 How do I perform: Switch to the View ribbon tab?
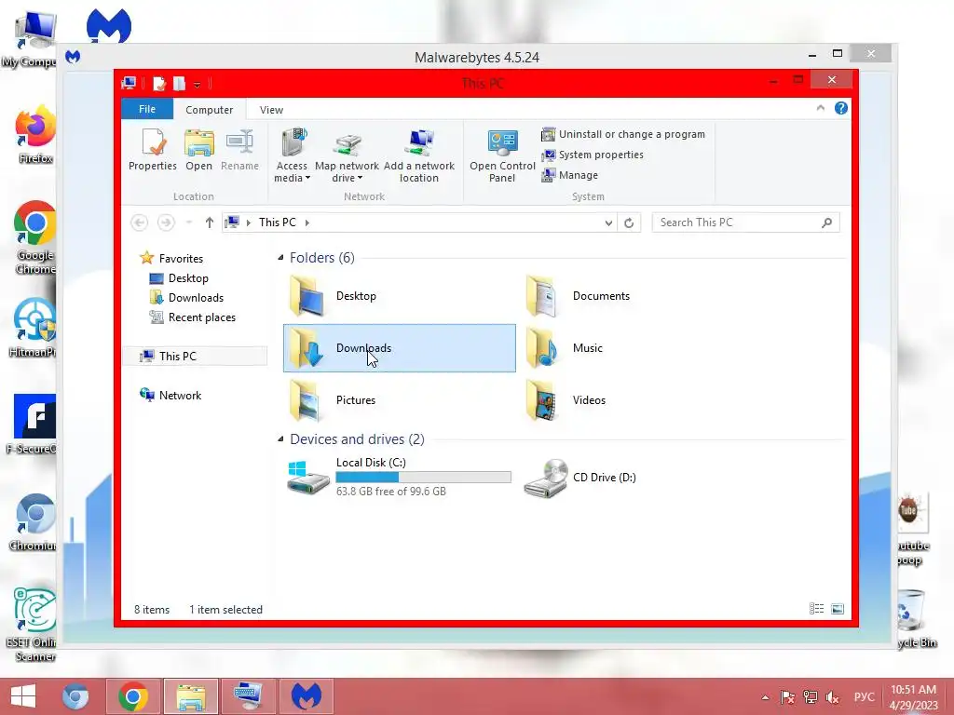click(271, 110)
